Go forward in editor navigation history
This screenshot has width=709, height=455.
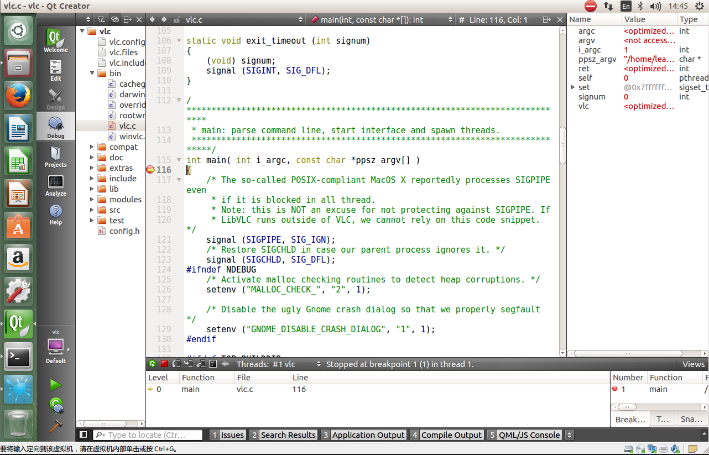click(x=165, y=19)
